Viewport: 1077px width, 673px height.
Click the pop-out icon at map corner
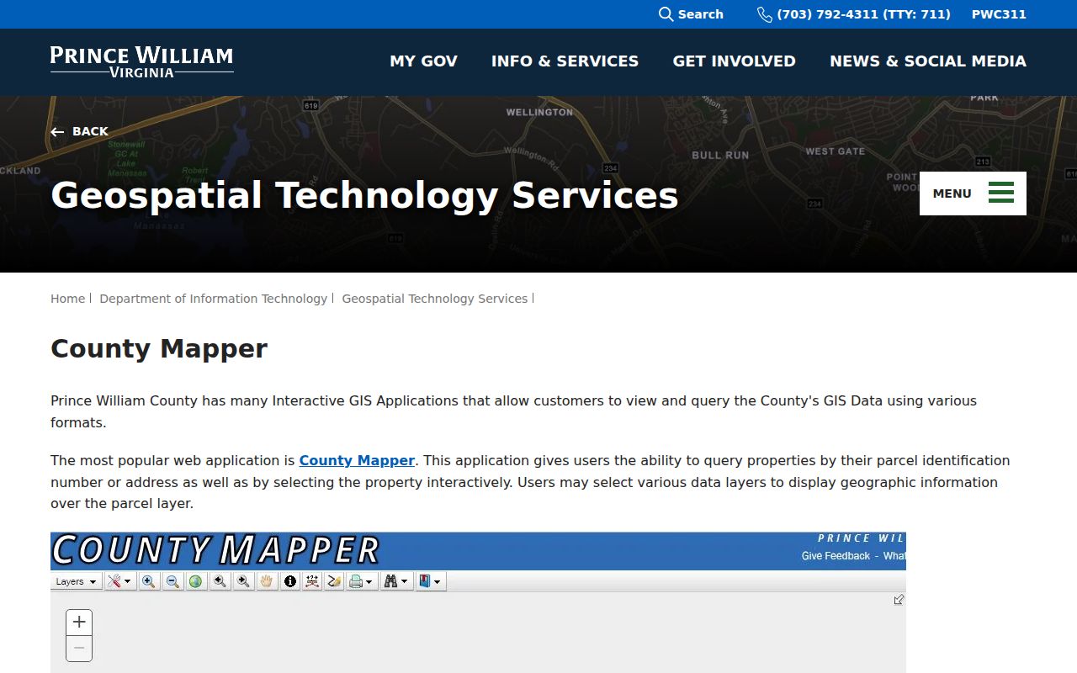899,600
